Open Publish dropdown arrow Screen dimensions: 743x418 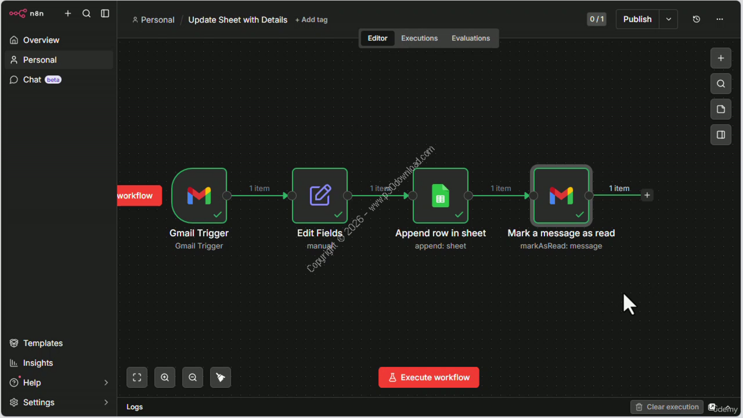click(x=669, y=19)
